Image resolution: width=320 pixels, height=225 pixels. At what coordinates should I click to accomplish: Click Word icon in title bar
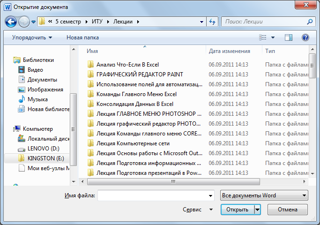(x=7, y=7)
